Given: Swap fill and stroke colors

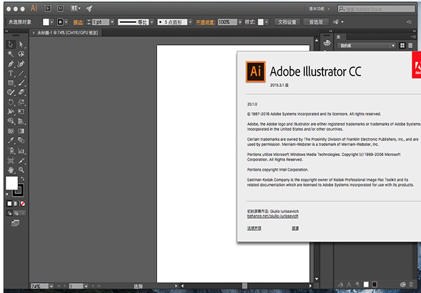Looking at the screenshot, I should (22, 178).
